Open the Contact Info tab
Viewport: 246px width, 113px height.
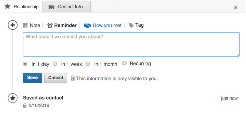point(66,7)
